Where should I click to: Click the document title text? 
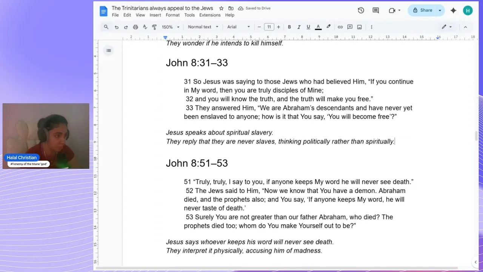point(162,8)
